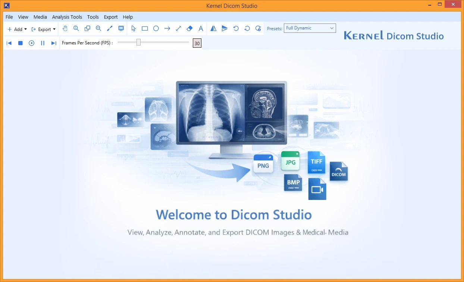Select the Rectangle annotation tool
464x282 pixels.
145,28
